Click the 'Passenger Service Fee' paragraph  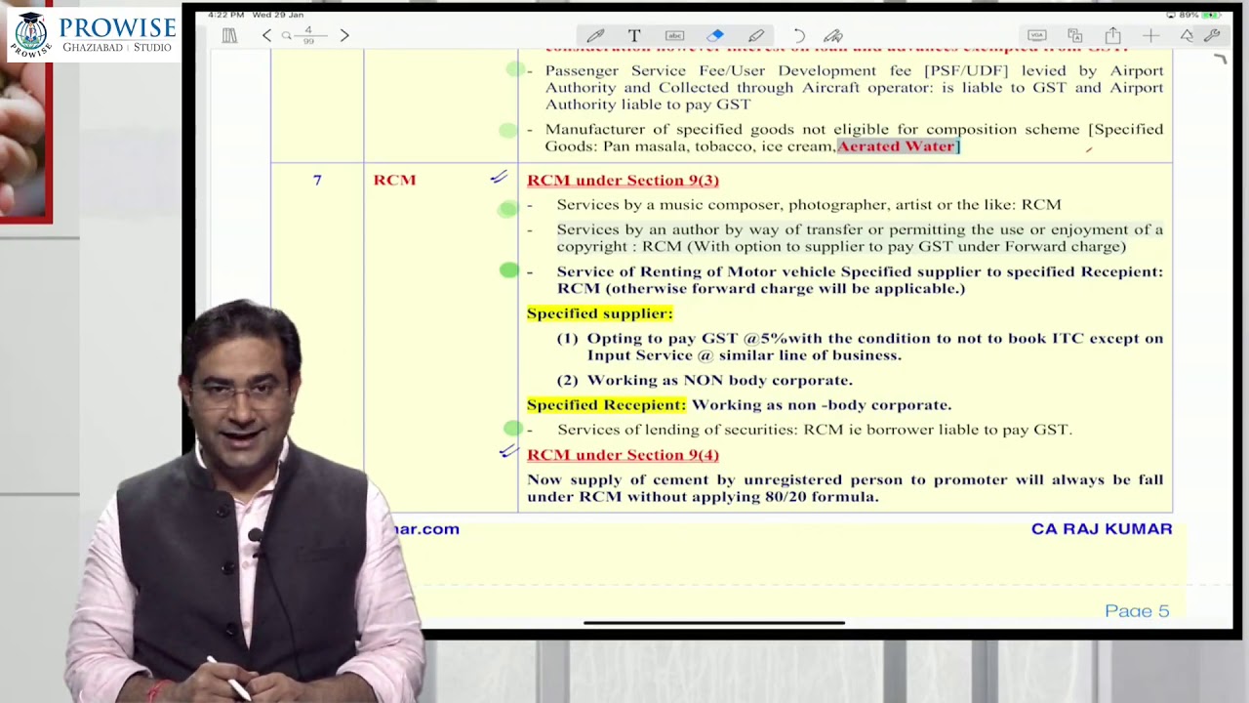[x=854, y=87]
